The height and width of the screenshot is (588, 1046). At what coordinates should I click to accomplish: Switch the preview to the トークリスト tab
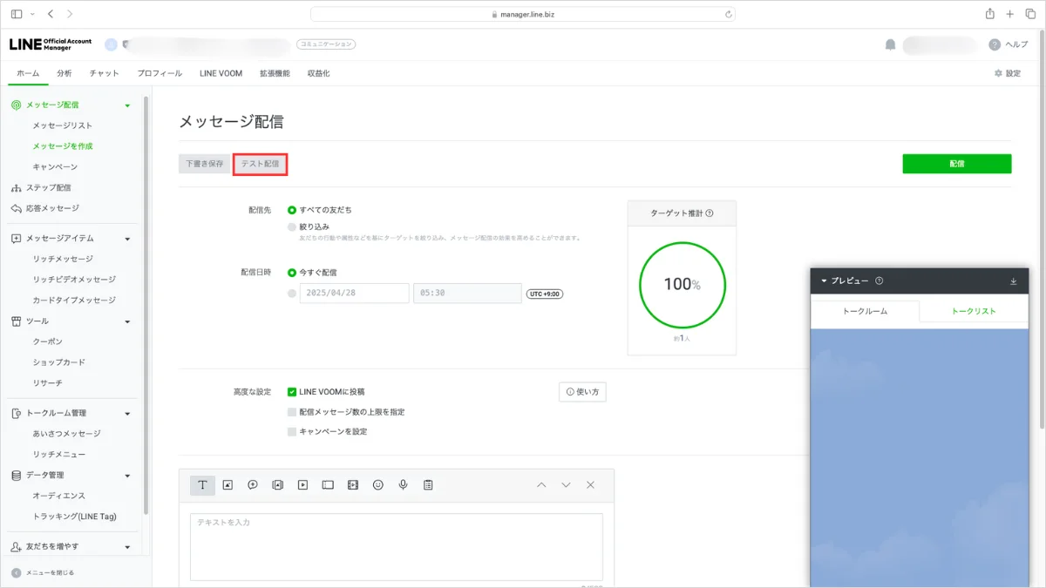[973, 311]
